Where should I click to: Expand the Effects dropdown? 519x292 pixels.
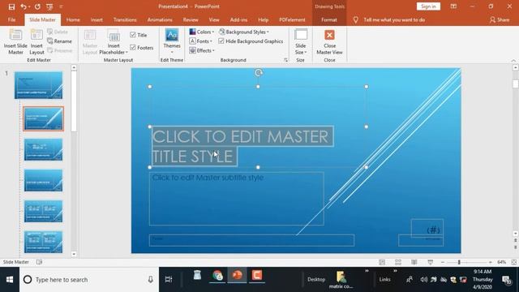pyautogui.click(x=202, y=50)
